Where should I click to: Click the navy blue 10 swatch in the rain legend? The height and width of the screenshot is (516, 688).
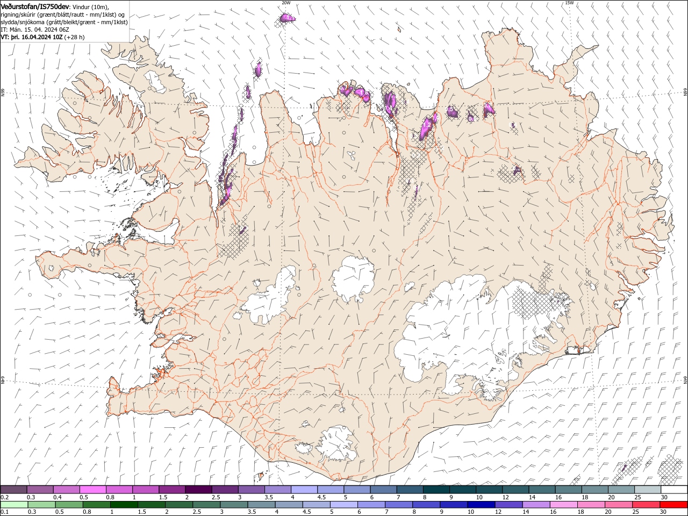[481, 505]
